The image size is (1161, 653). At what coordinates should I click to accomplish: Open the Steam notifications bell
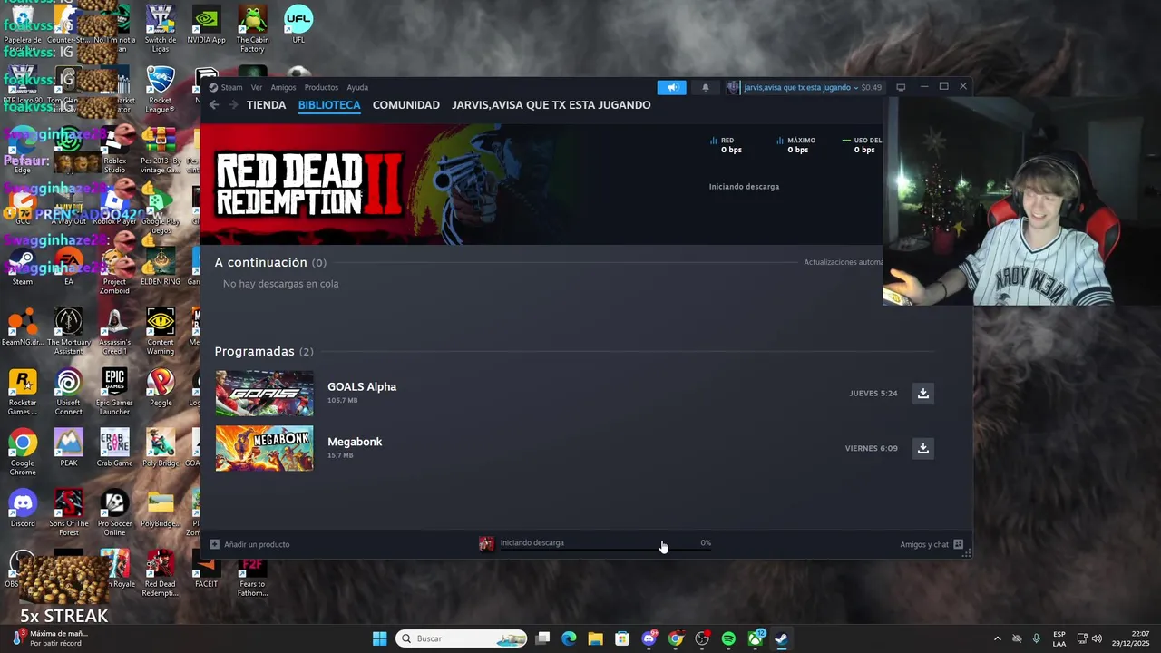(706, 87)
